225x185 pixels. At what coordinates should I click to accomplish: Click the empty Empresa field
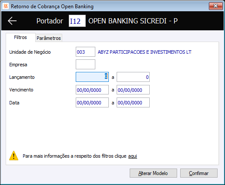point(85,65)
